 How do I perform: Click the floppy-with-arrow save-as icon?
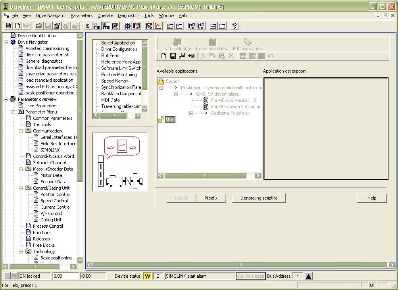[182, 56]
